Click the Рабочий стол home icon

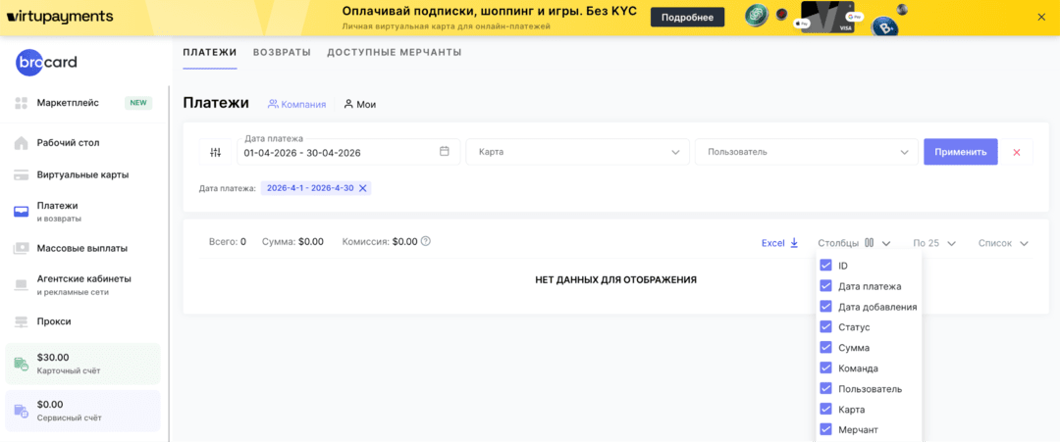(21, 143)
